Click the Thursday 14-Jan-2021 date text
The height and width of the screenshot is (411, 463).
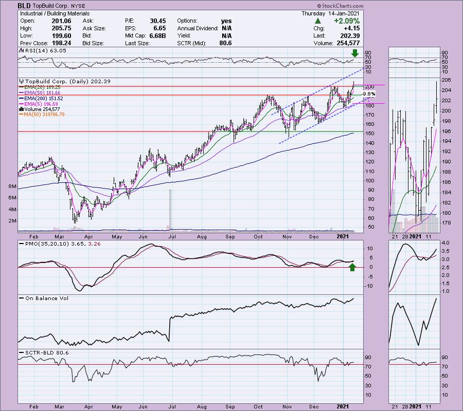[330, 13]
